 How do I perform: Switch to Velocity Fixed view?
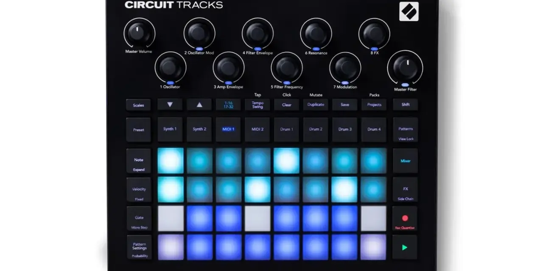139,190
